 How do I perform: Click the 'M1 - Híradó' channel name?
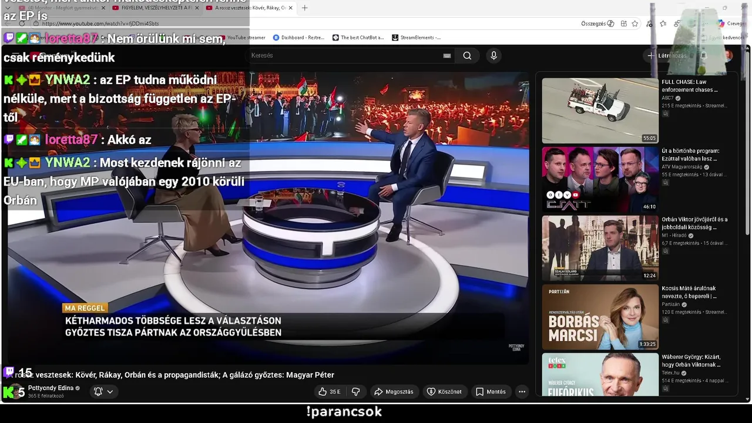(x=674, y=236)
